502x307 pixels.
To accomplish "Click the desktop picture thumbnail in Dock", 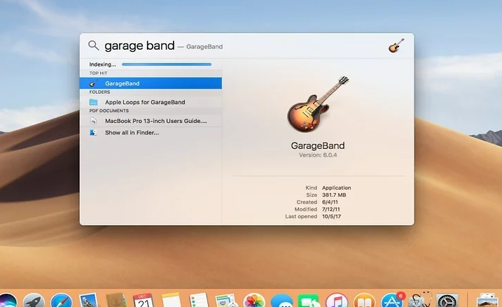I will tap(487, 301).
